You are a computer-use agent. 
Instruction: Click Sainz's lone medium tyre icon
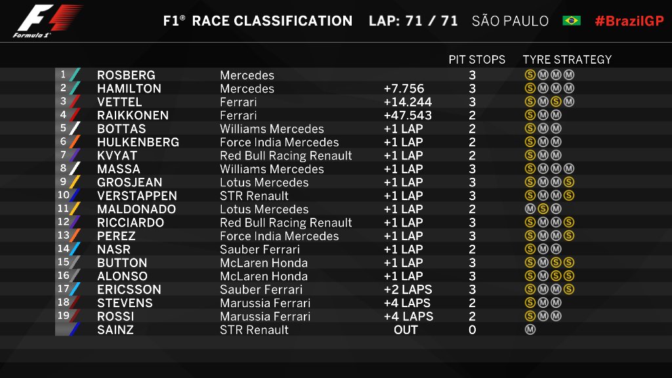pyautogui.click(x=530, y=330)
